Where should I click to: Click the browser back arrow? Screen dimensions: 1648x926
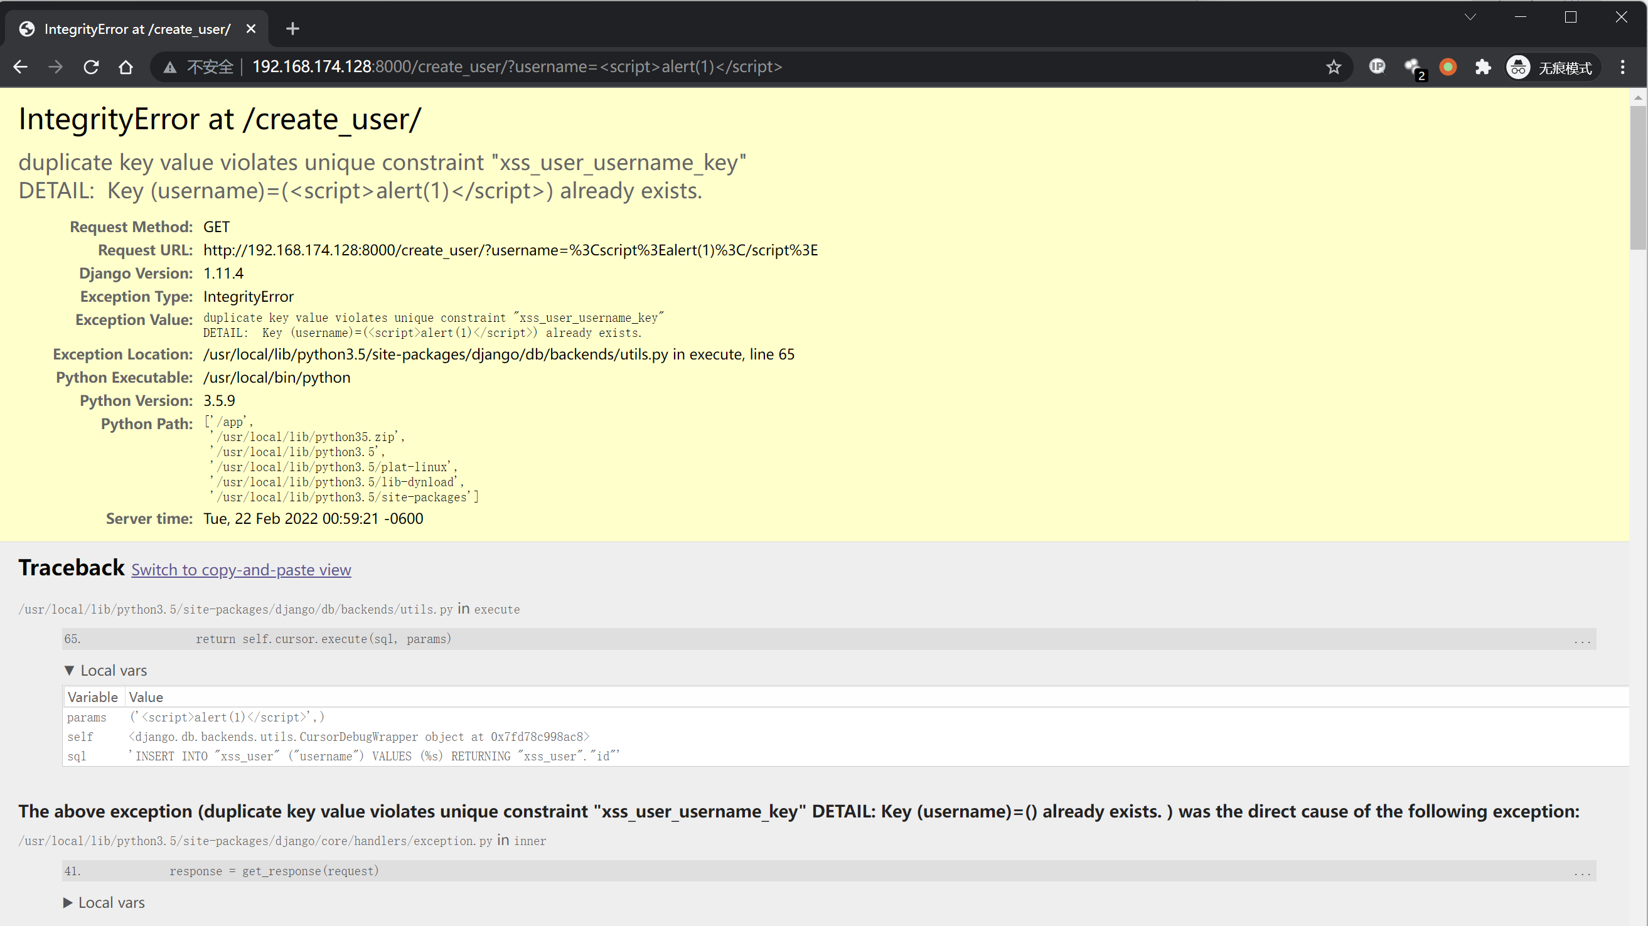tap(21, 67)
